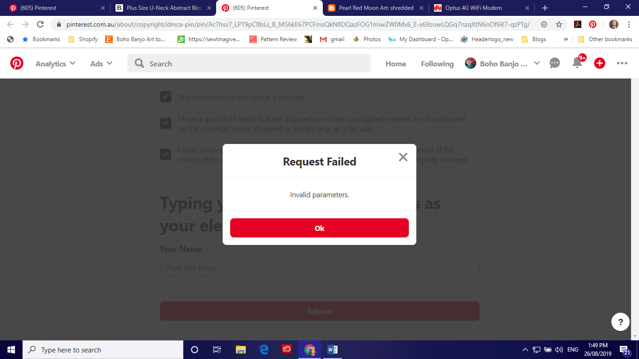Image resolution: width=639 pixels, height=359 pixels.
Task: Open the three dots more options menu
Action: pyautogui.click(x=622, y=63)
